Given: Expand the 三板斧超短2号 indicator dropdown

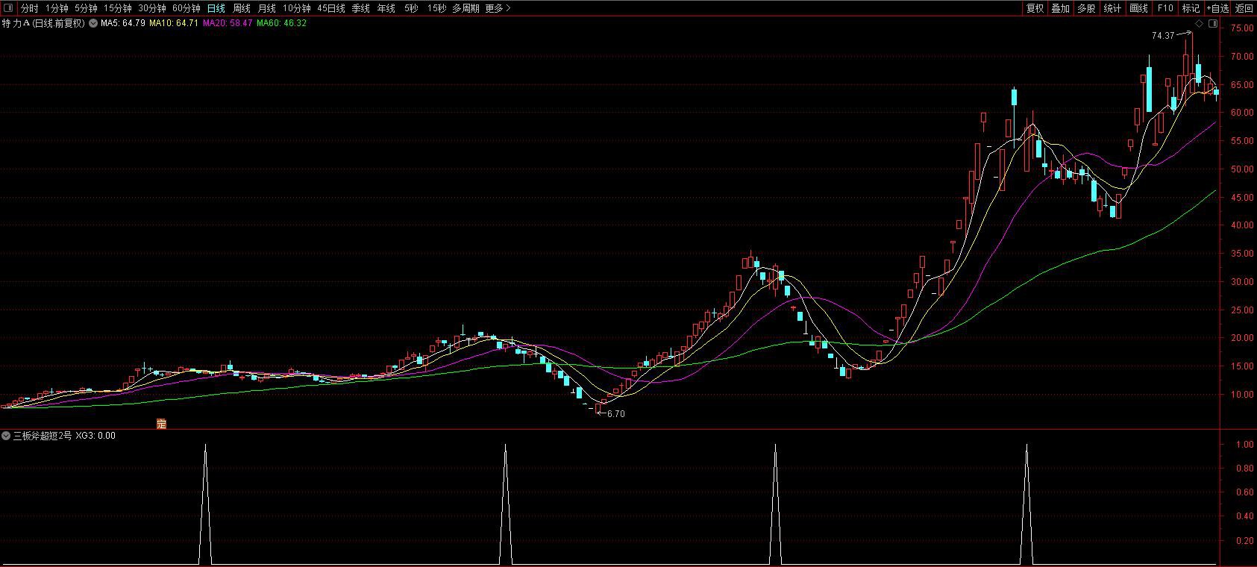Looking at the screenshot, I should coord(6,436).
